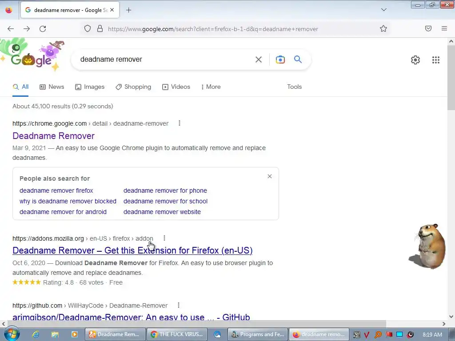Expand the More search categories menu

coord(211,87)
